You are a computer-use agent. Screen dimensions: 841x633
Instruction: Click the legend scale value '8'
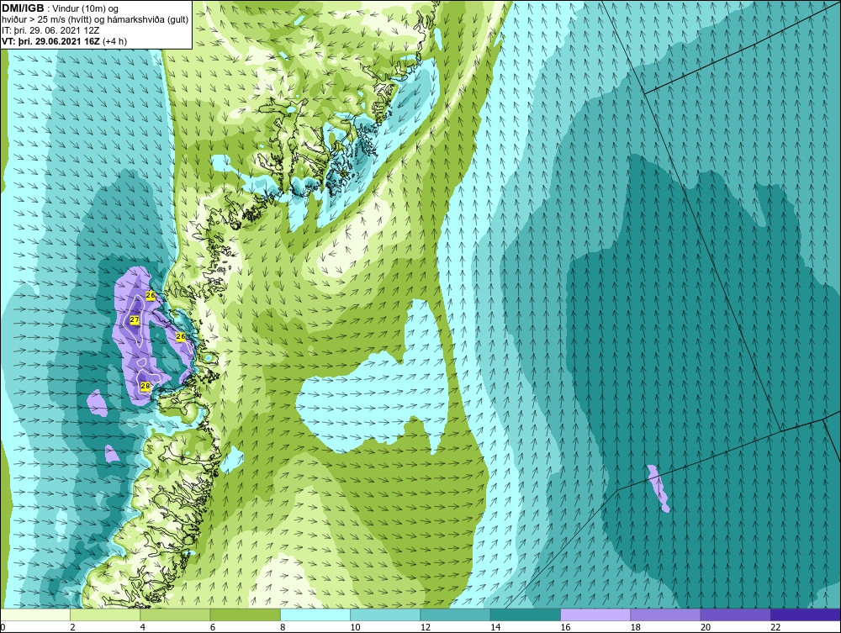[283, 628]
